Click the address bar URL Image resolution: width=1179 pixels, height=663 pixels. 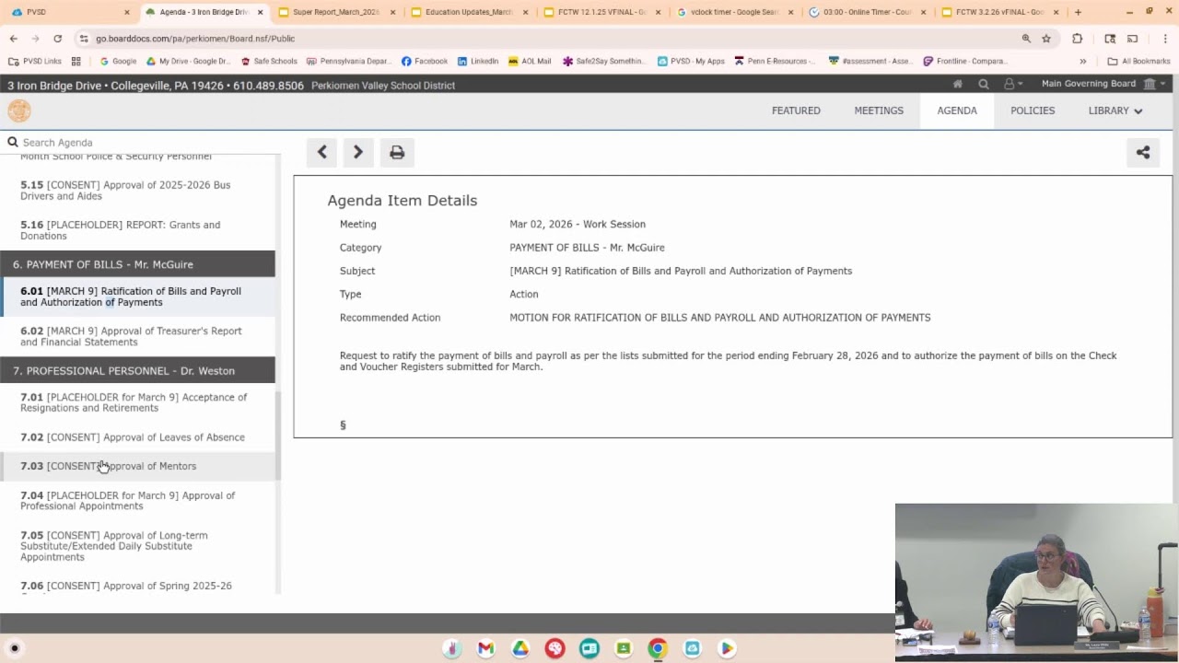(x=195, y=39)
